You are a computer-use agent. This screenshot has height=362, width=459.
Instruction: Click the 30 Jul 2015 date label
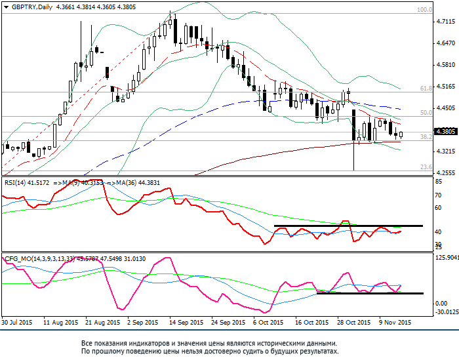(x=16, y=323)
